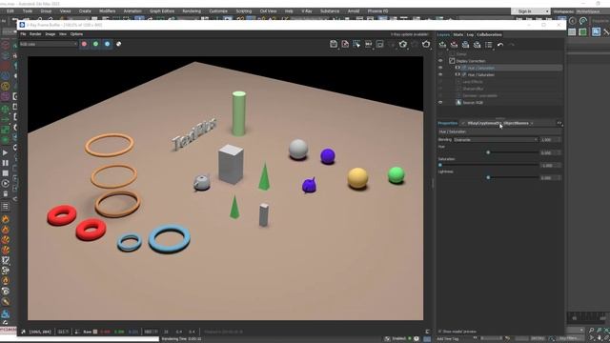
Task: Click the undo arrow in Layers panel
Action: (500, 45)
